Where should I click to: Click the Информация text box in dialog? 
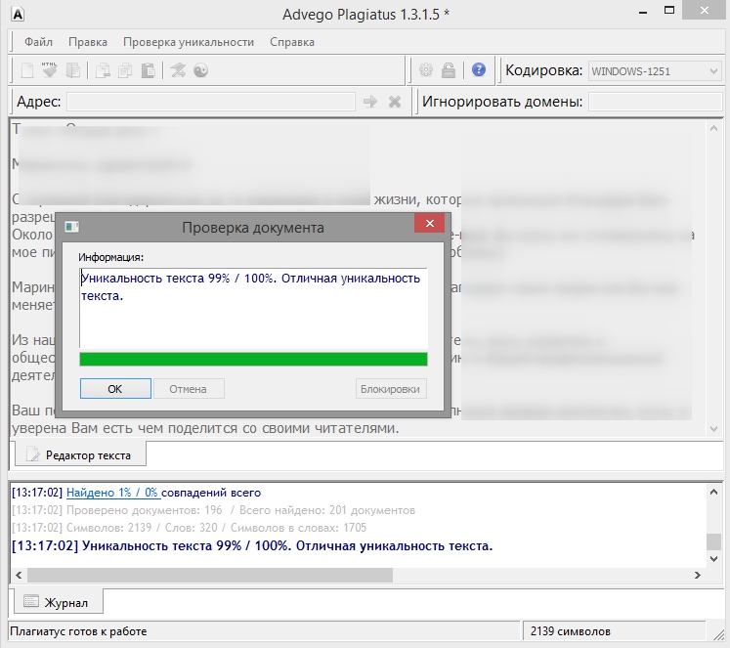pyautogui.click(x=253, y=308)
